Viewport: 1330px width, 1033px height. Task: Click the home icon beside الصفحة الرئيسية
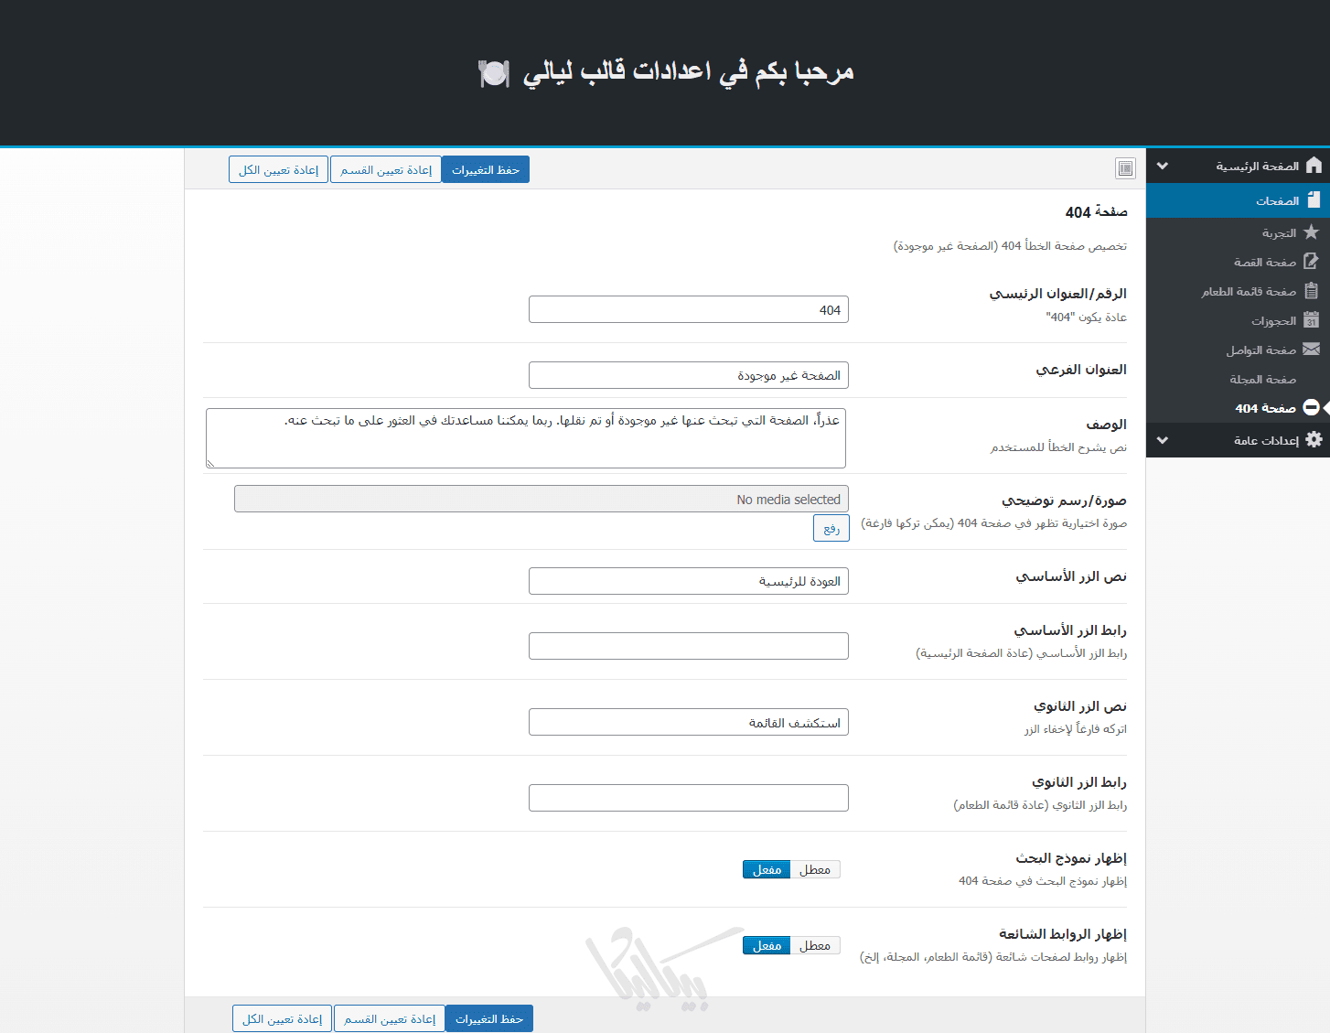click(1314, 166)
